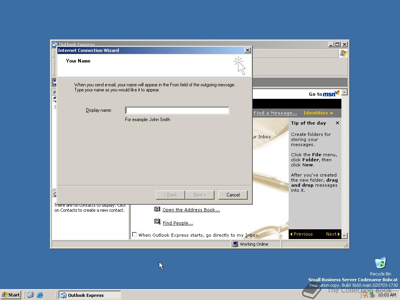400x300 pixels.
Task: Click the Find People icon
Action: (x=157, y=221)
